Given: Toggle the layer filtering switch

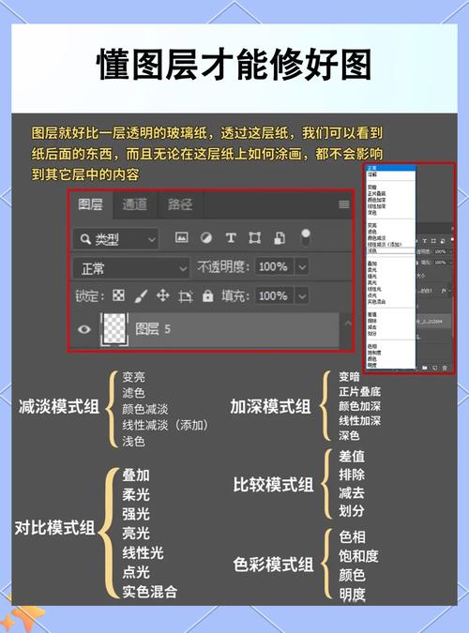Looking at the screenshot, I should point(306,237).
